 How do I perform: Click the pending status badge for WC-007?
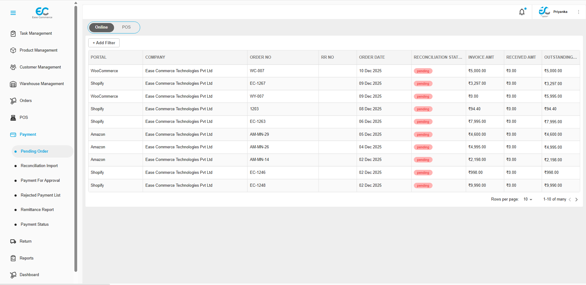[423, 71]
